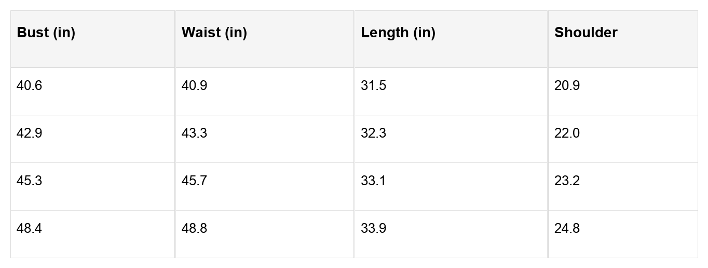Select shoulder measurement 23.2
The height and width of the screenshot is (268, 708).
(x=567, y=181)
